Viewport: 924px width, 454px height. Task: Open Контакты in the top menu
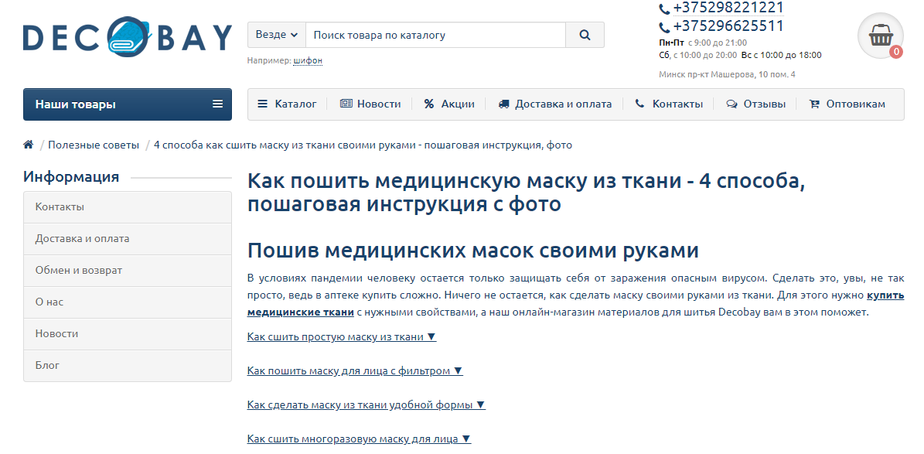(669, 104)
